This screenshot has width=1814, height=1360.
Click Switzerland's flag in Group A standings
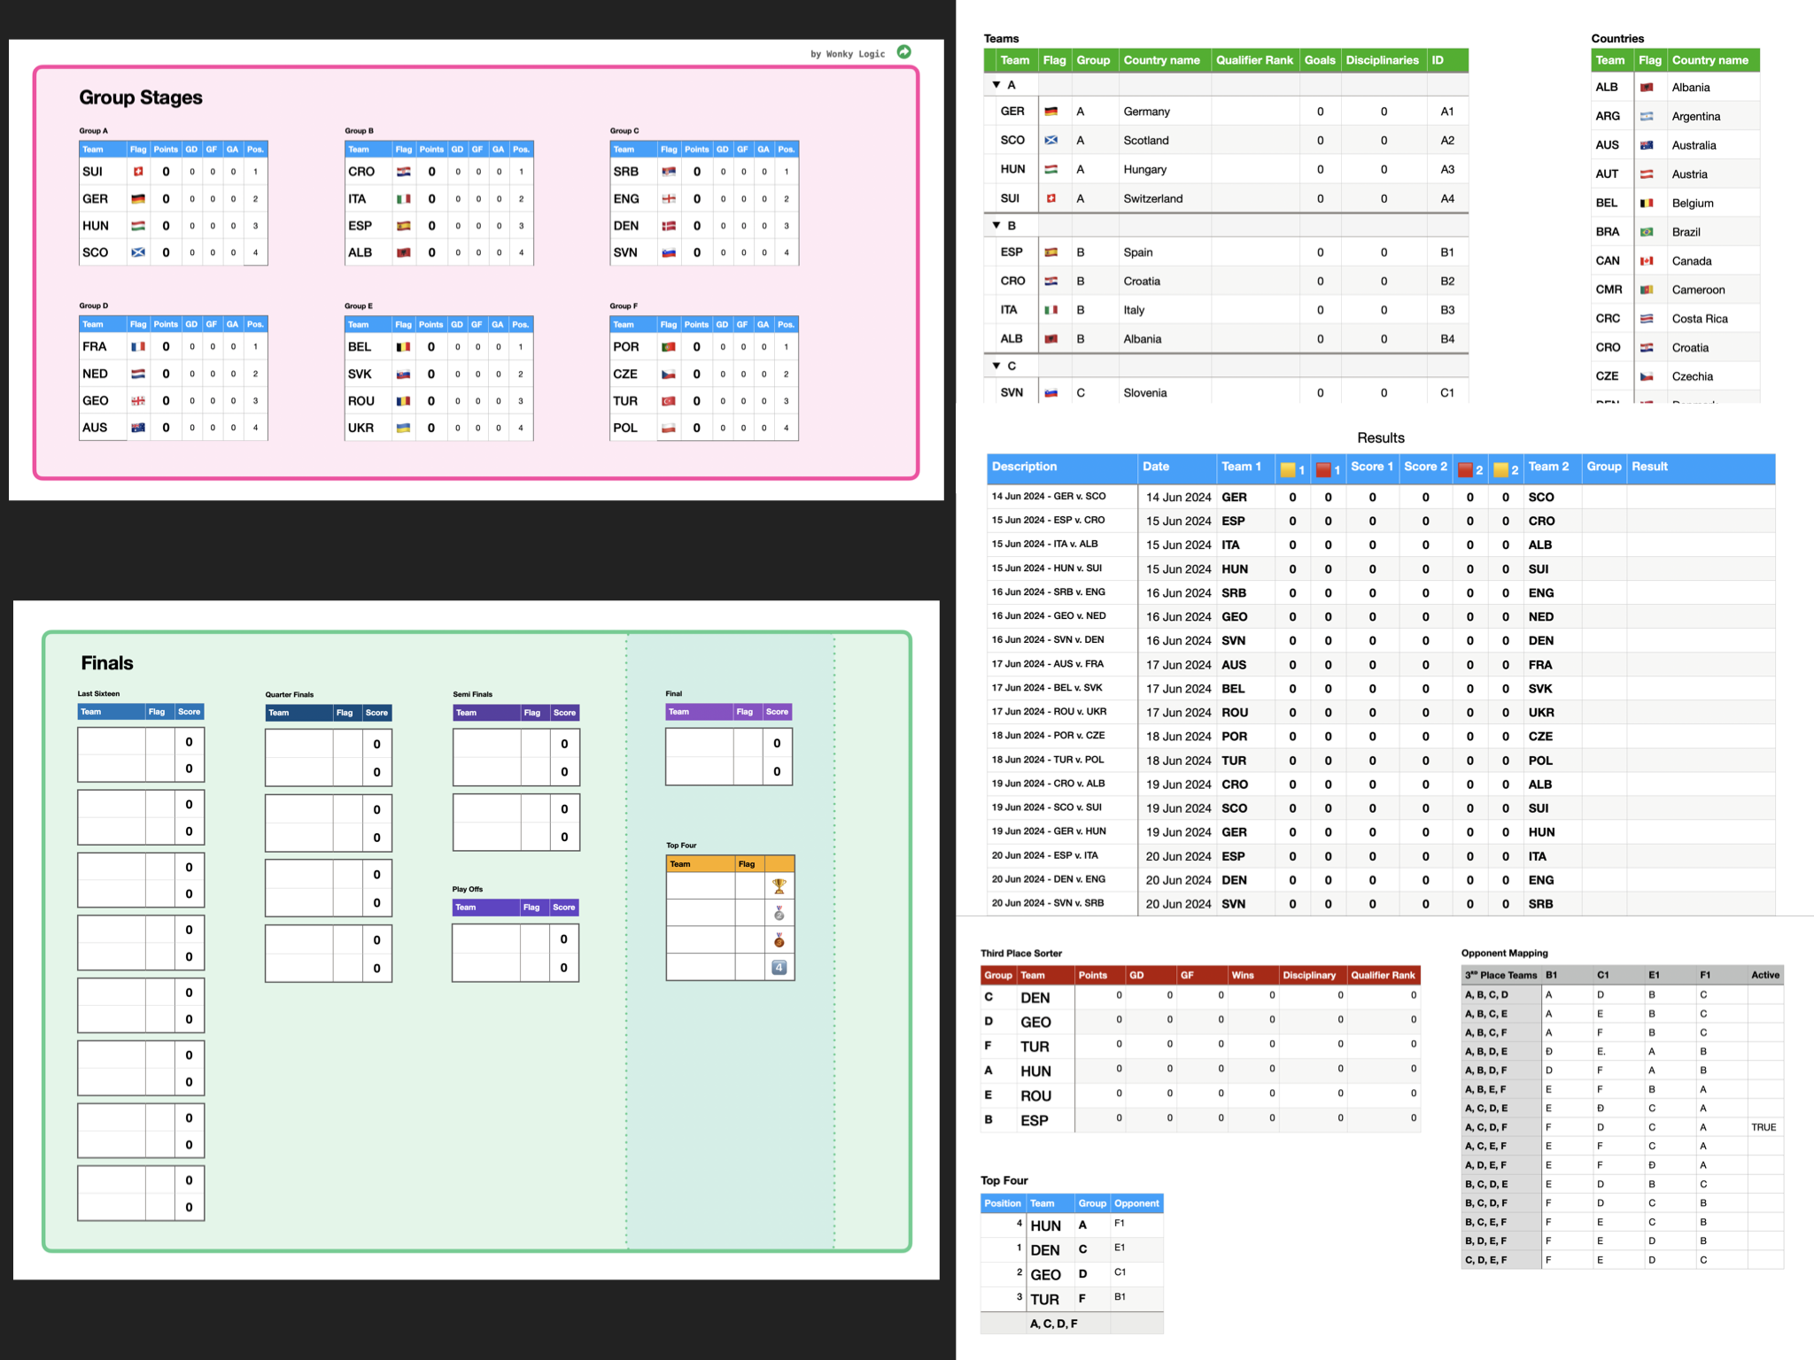tap(138, 172)
